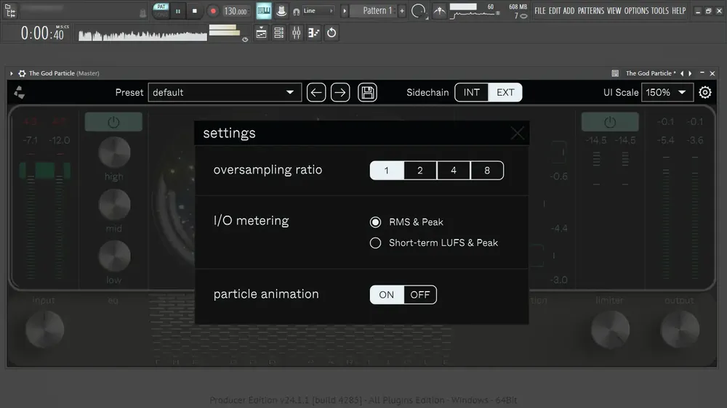Expand the UI Scale 150% dropdown
Image resolution: width=727 pixels, height=408 pixels.
point(667,92)
